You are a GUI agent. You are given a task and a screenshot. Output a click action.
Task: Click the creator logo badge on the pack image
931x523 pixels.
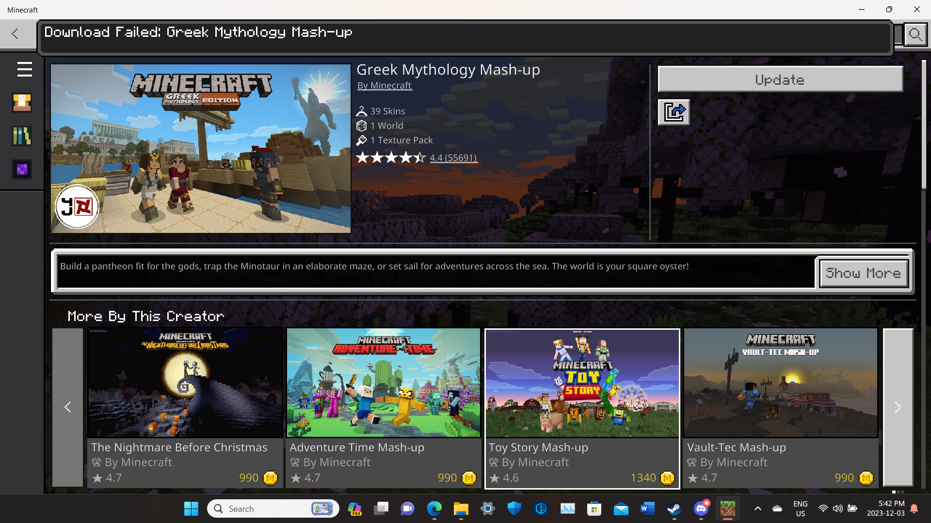point(77,207)
